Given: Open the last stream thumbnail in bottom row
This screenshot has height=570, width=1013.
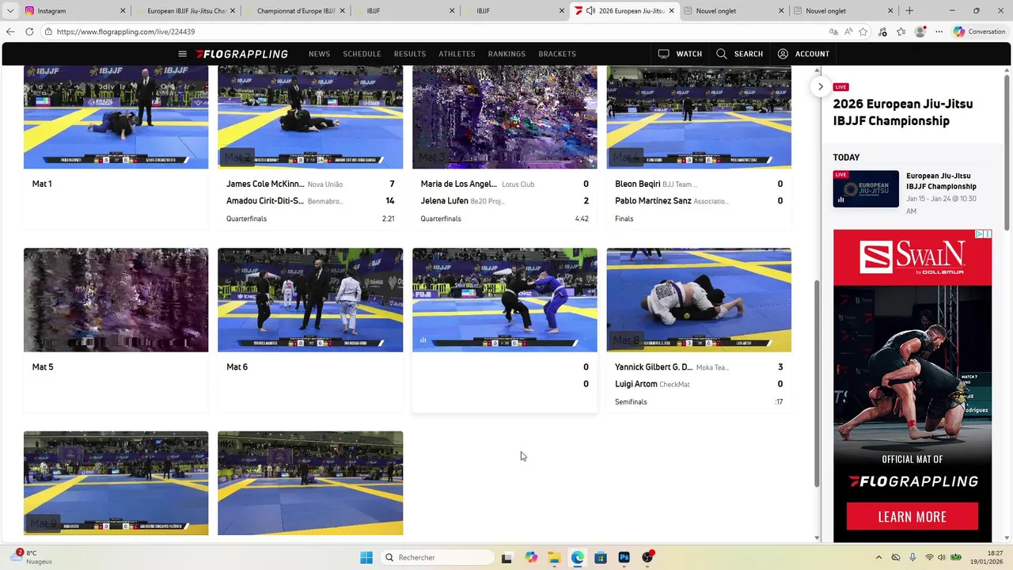Looking at the screenshot, I should (x=310, y=483).
